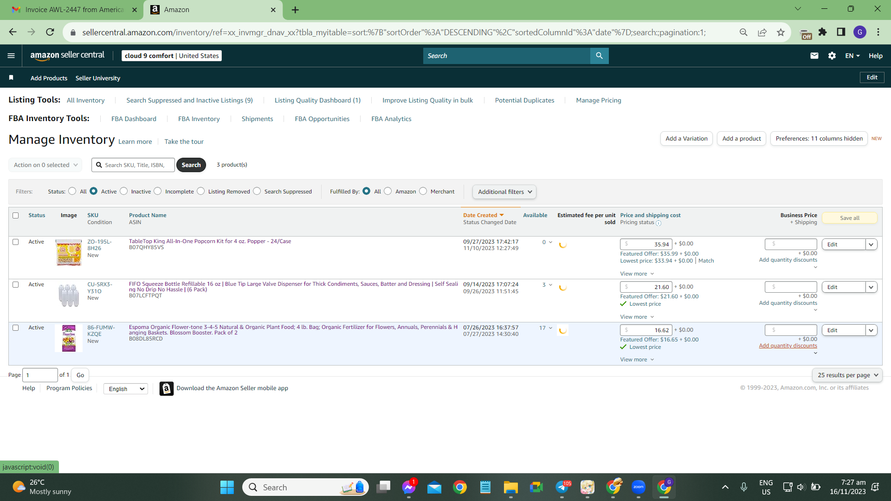This screenshot has width=891, height=501.
Task: Open the Action on 0 selected dropdown
Action: point(45,165)
